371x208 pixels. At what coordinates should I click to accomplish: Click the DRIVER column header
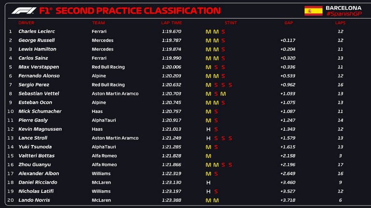[26, 23]
